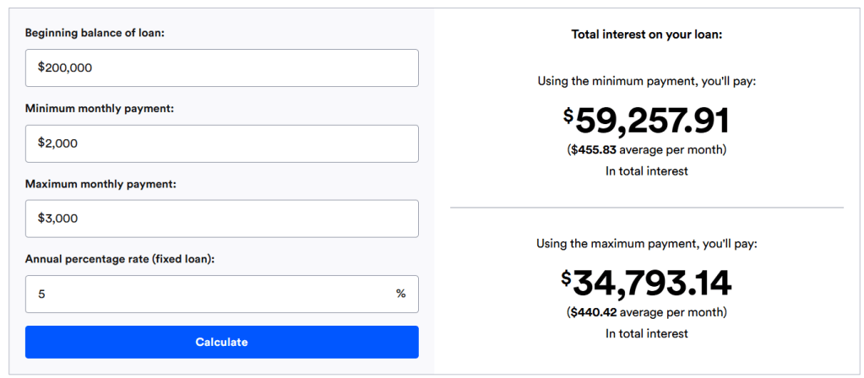Click the divider line between the two results
864x378 pixels.
pyautogui.click(x=646, y=207)
